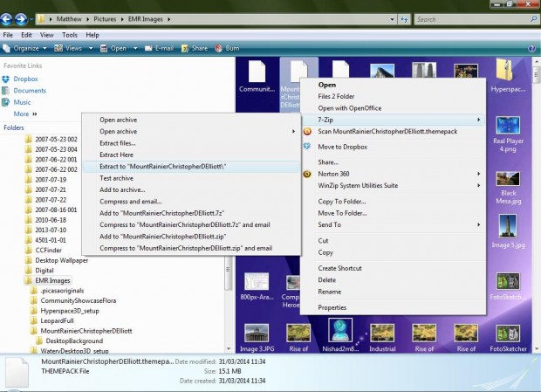Image resolution: width=541 pixels, height=392 pixels.
Task: Choose Rename in context menu
Action: [x=393, y=292]
